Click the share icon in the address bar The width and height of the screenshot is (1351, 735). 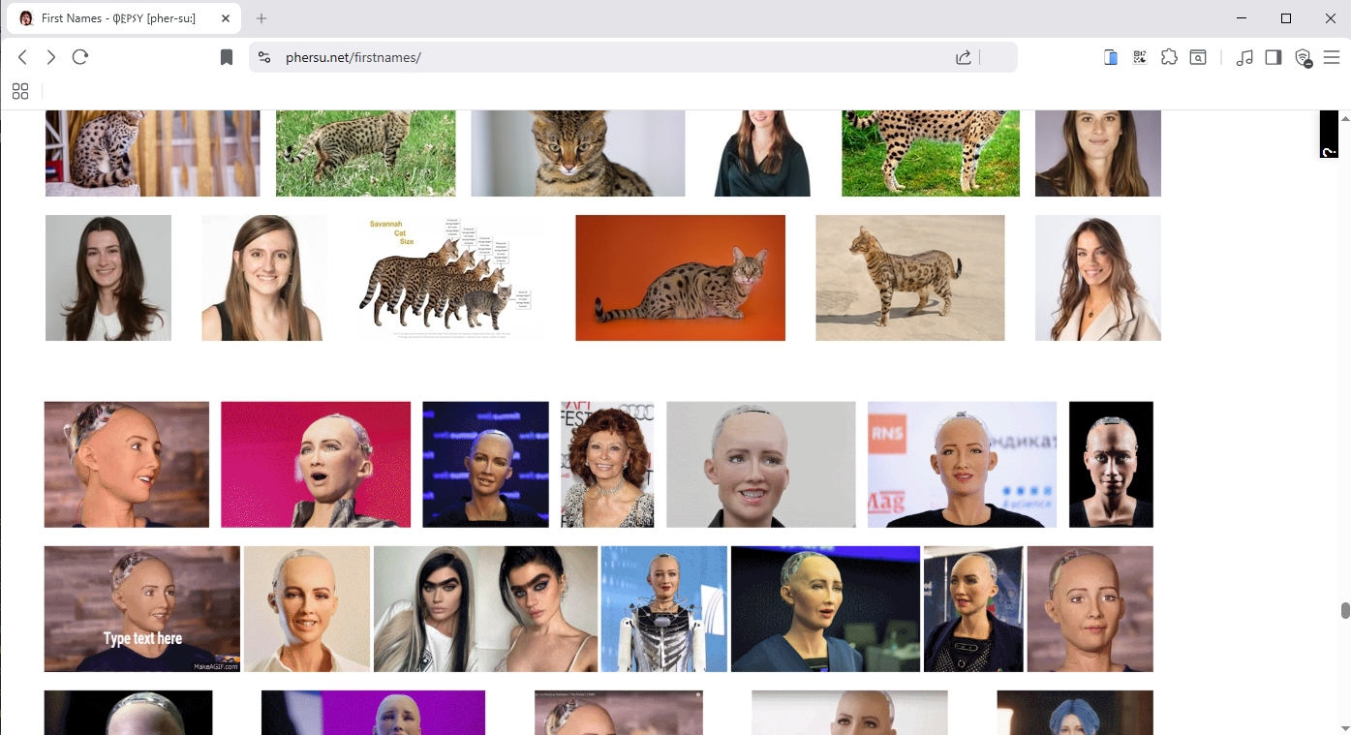963,57
